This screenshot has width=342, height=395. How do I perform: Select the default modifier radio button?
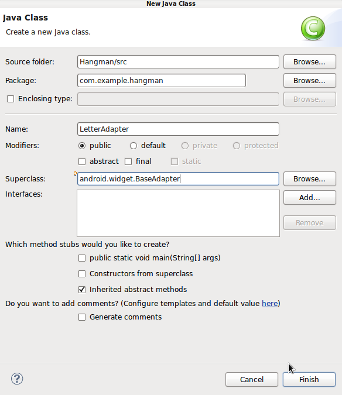(x=134, y=146)
